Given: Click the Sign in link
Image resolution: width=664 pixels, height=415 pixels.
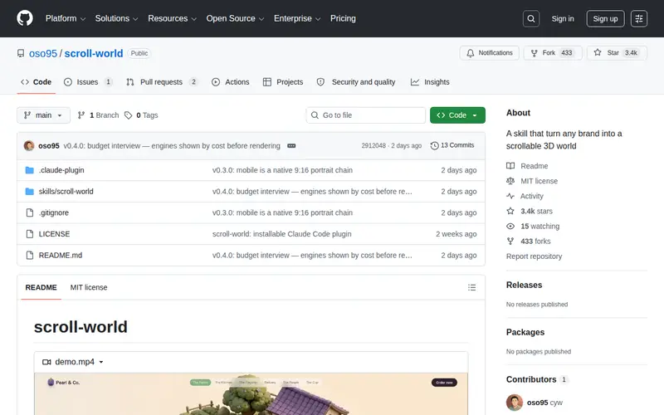Looking at the screenshot, I should pyautogui.click(x=563, y=18).
